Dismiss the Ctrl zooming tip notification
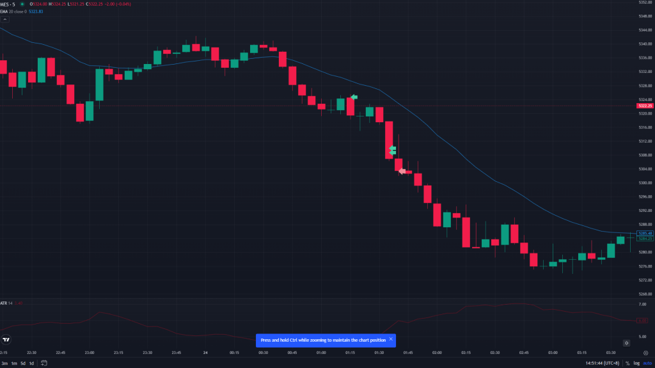 pos(391,339)
